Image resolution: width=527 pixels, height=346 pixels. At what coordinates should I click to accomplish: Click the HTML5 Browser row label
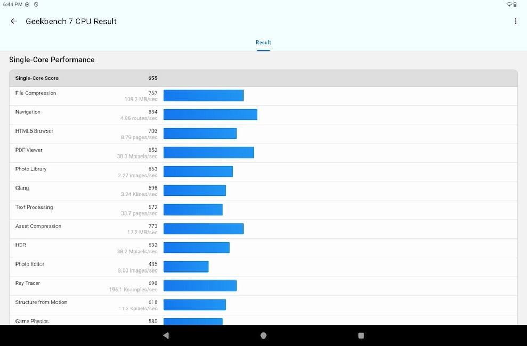(x=34, y=131)
